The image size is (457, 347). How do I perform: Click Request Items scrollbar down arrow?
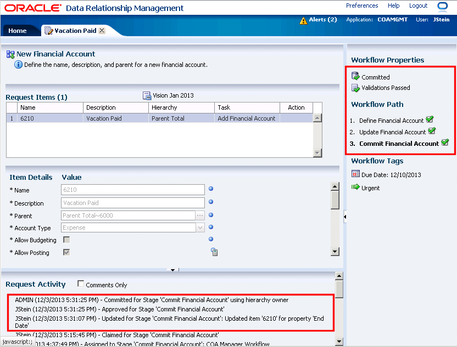pos(317,153)
